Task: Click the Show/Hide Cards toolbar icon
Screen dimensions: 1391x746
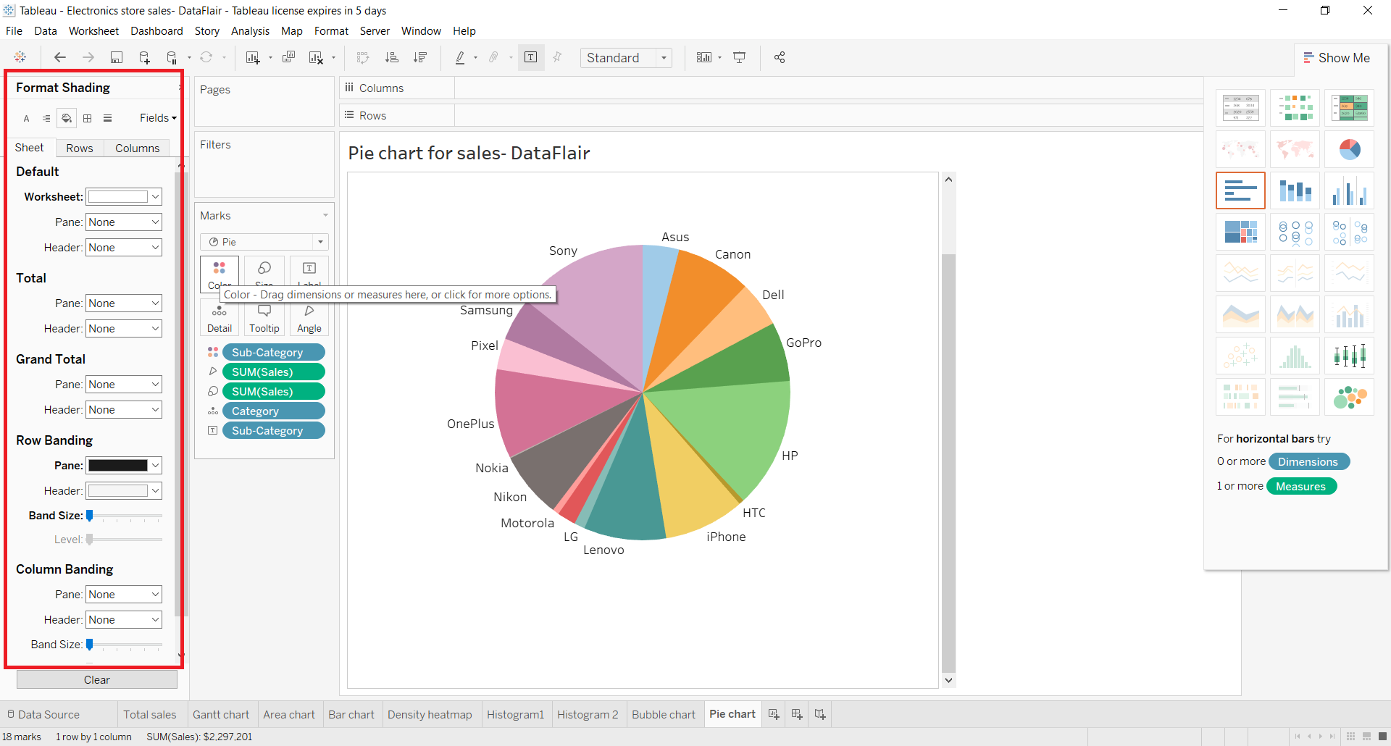Action: [704, 57]
